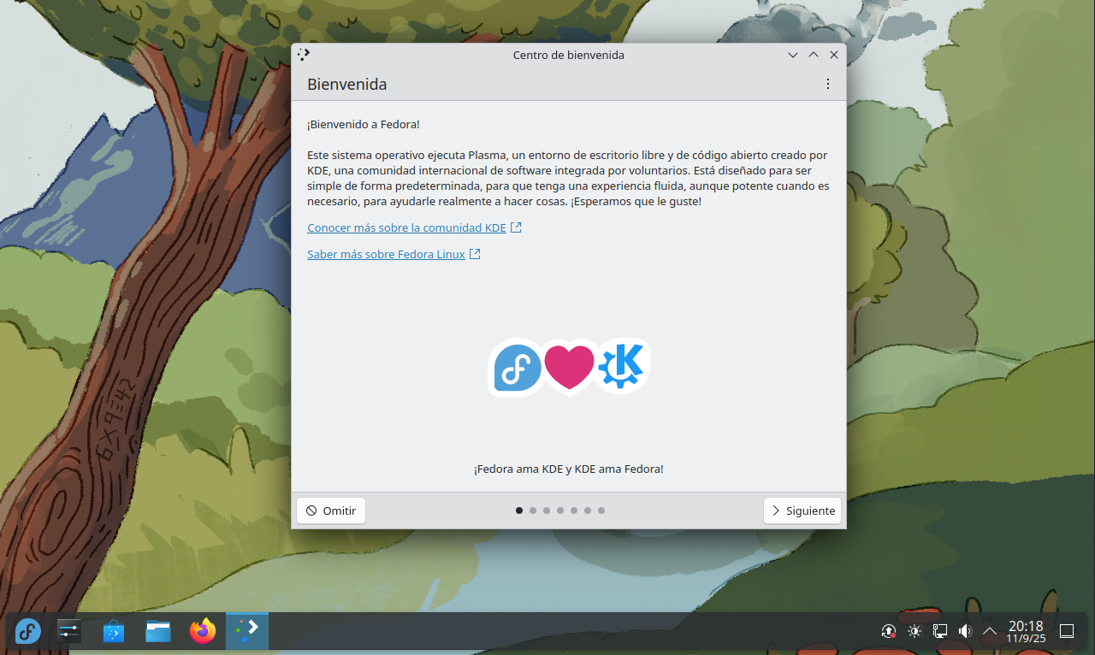
Task: Open link Saber más sobre Fedora Linux
Action: tap(386, 255)
